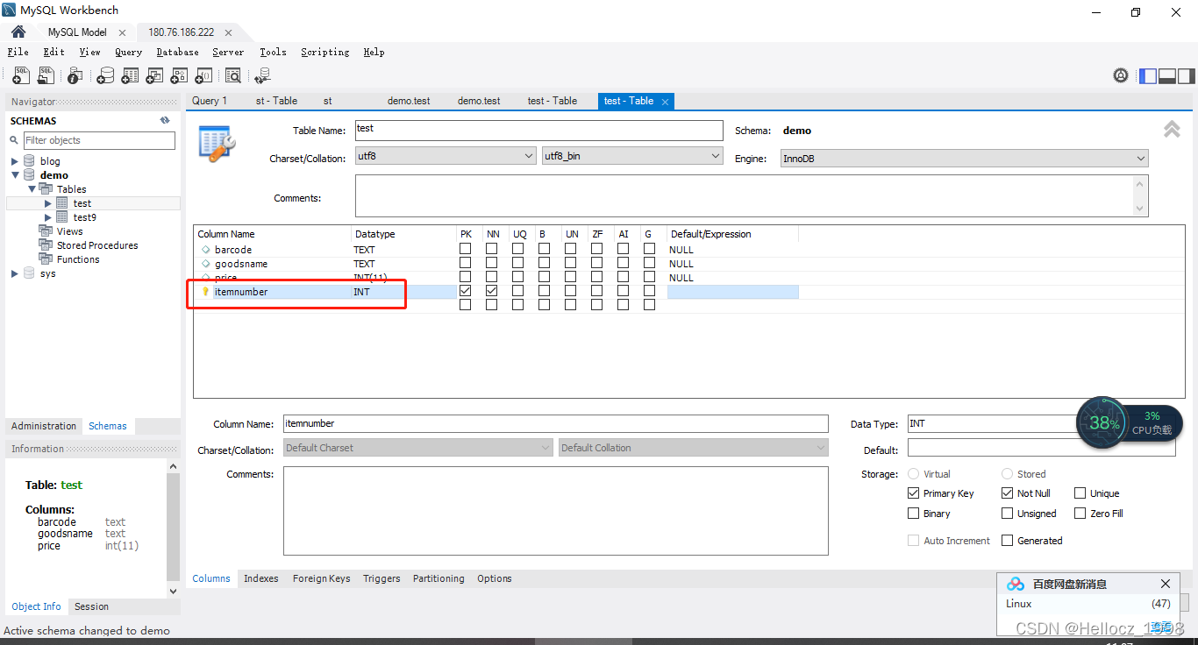Screen dimensions: 1198x645
Task: Toggle NN checkbox for goodsname row
Action: (491, 263)
